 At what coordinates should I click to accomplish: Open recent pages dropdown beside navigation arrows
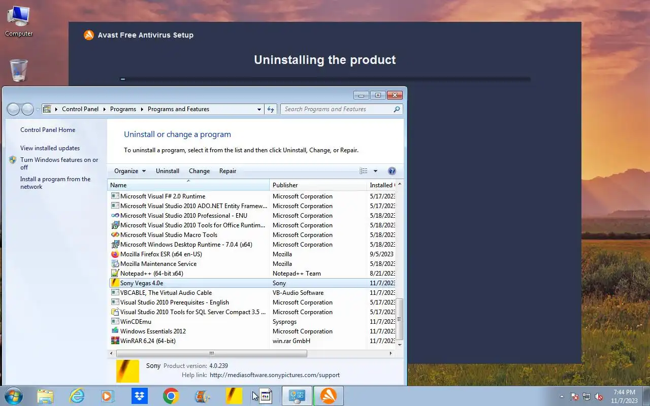38,110
